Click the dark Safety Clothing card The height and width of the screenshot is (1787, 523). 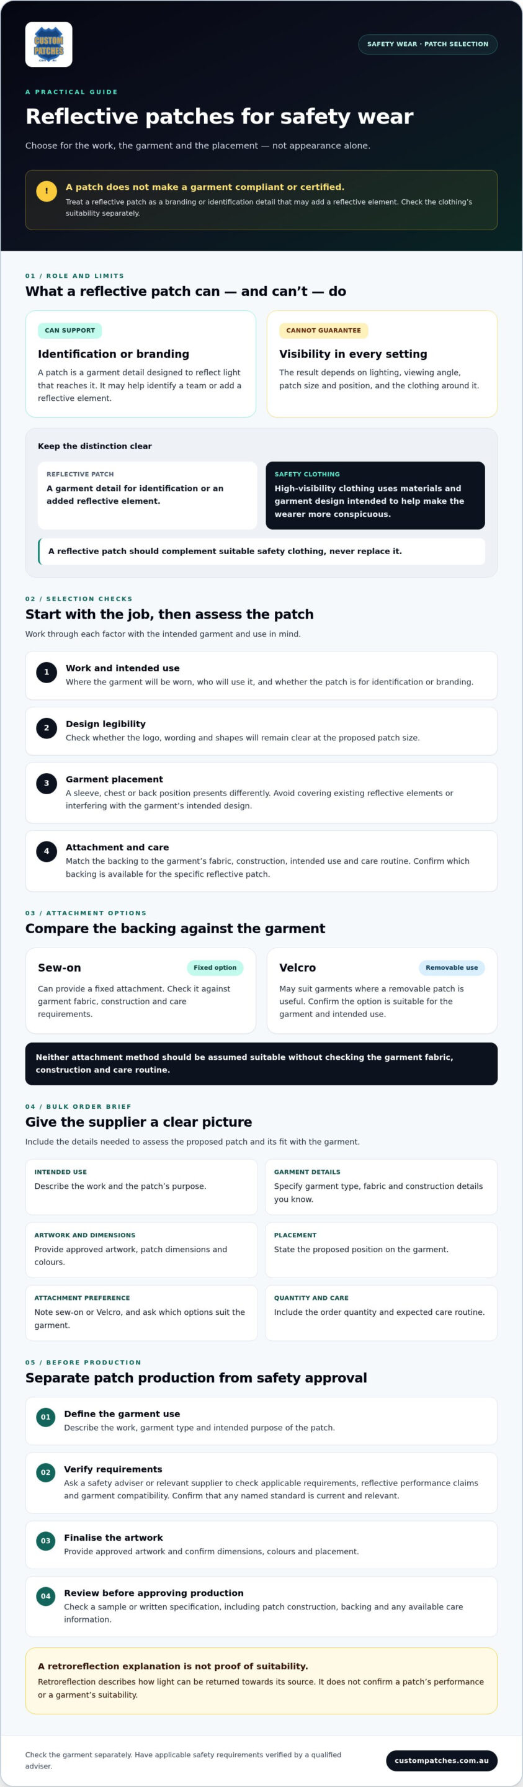(x=375, y=496)
